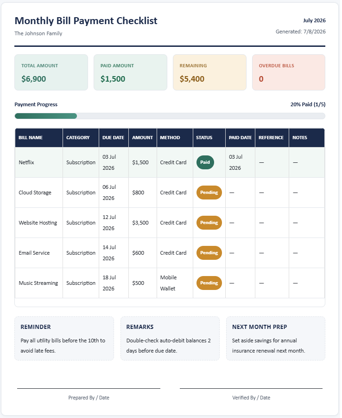Click the Mobile Wallet method cell
342x418 pixels.
pos(175,283)
